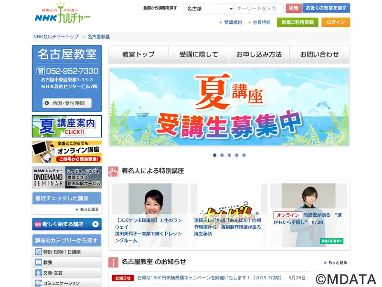382x287 pixels.
Task: Click the 夏講座 受講生募集中 main banner
Action: (229, 107)
